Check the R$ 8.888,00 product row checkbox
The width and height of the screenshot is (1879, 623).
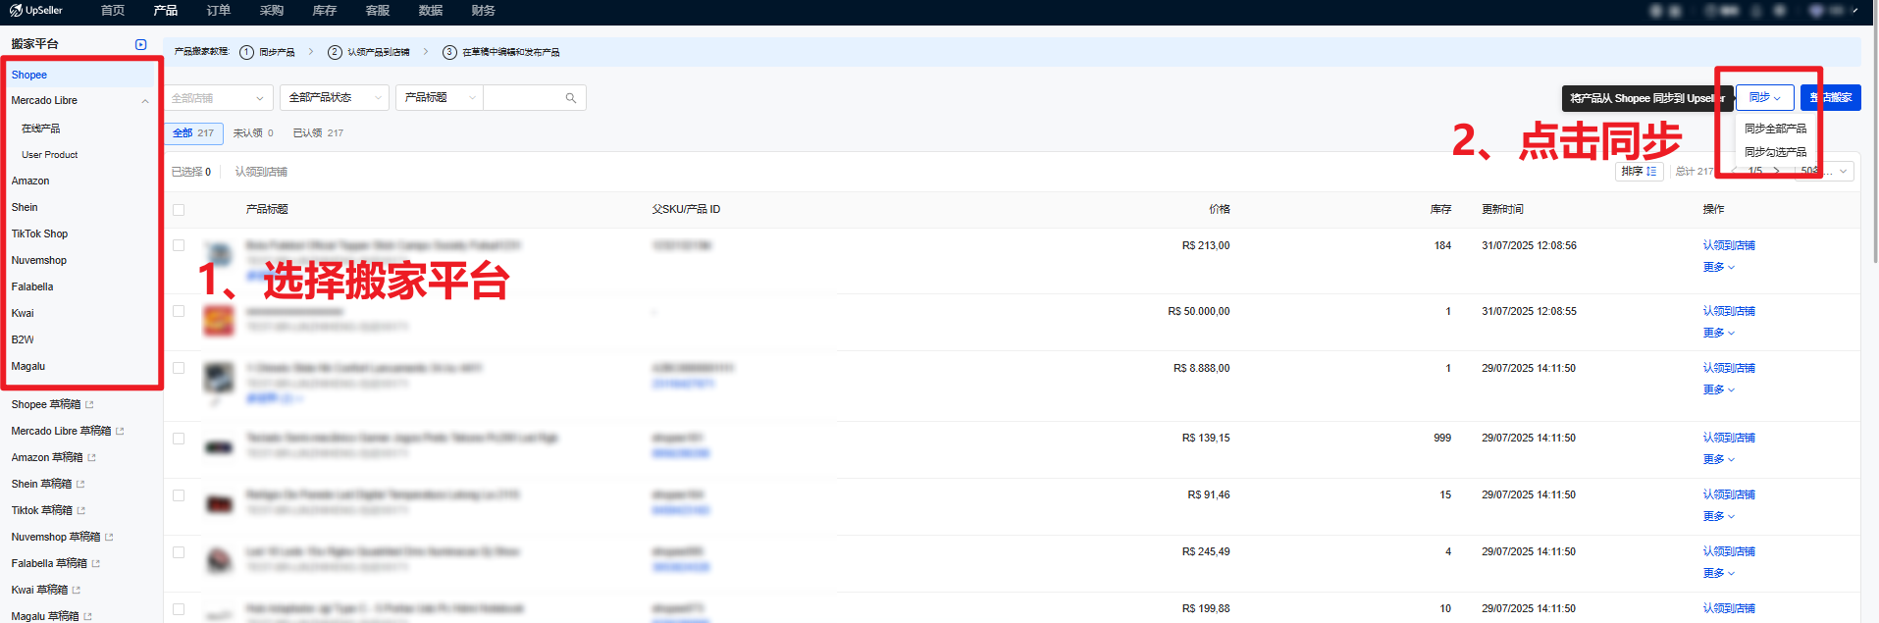click(x=179, y=368)
